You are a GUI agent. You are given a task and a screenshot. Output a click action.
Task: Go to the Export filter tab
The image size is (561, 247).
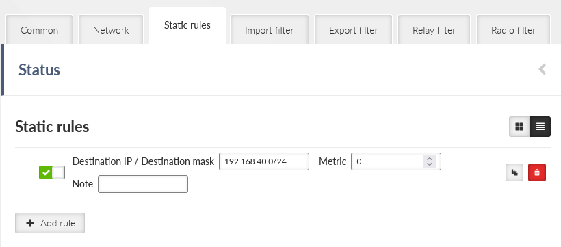(354, 29)
